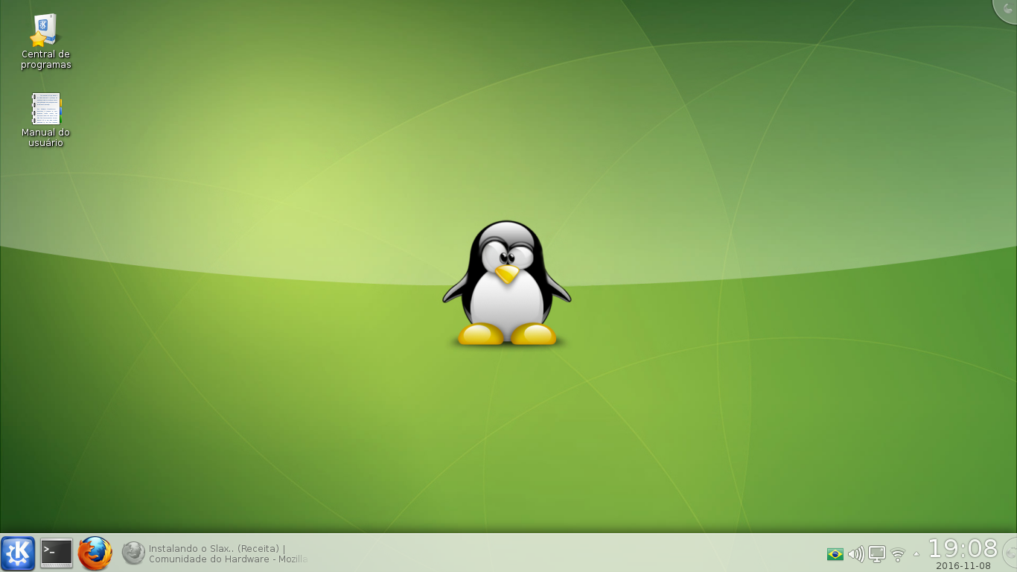Open the display settings tray icon
Image resolution: width=1017 pixels, height=572 pixels.
coord(877,554)
